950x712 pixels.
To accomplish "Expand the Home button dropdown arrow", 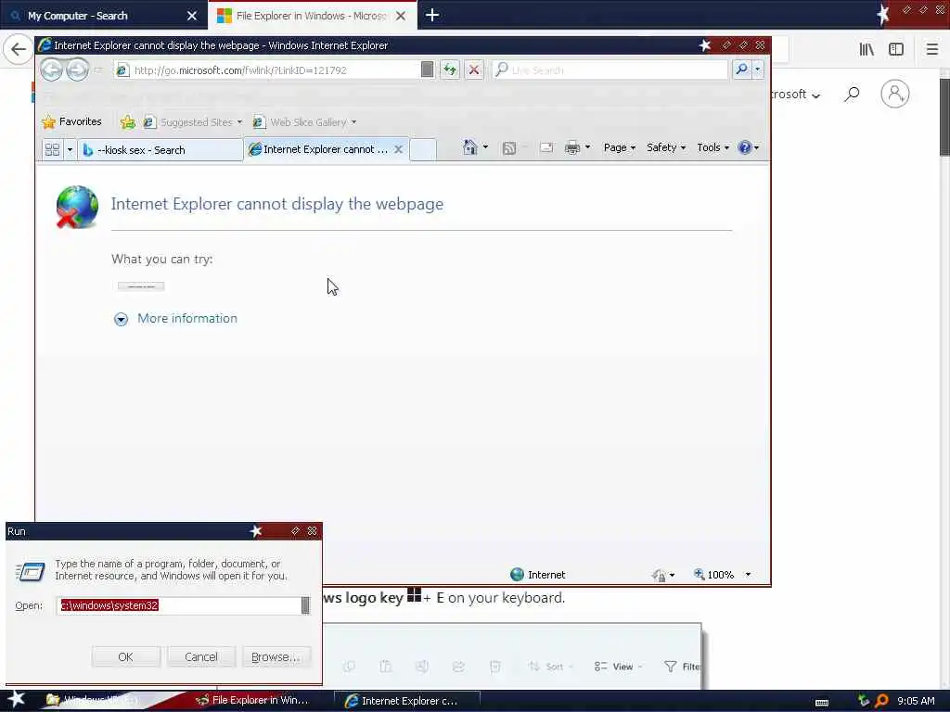I will 485,147.
